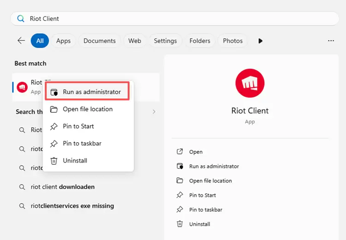Screen dimensions: 346x240
Task: Click folder icon next to details pane Open file location
Action: point(180,181)
